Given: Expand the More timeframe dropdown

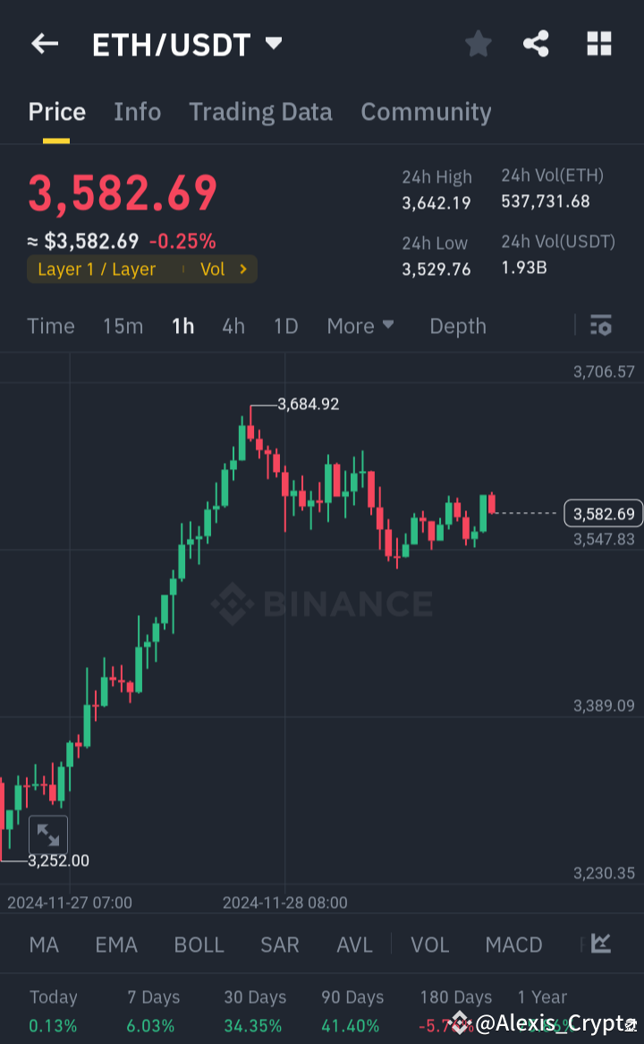Looking at the screenshot, I should pos(360,326).
